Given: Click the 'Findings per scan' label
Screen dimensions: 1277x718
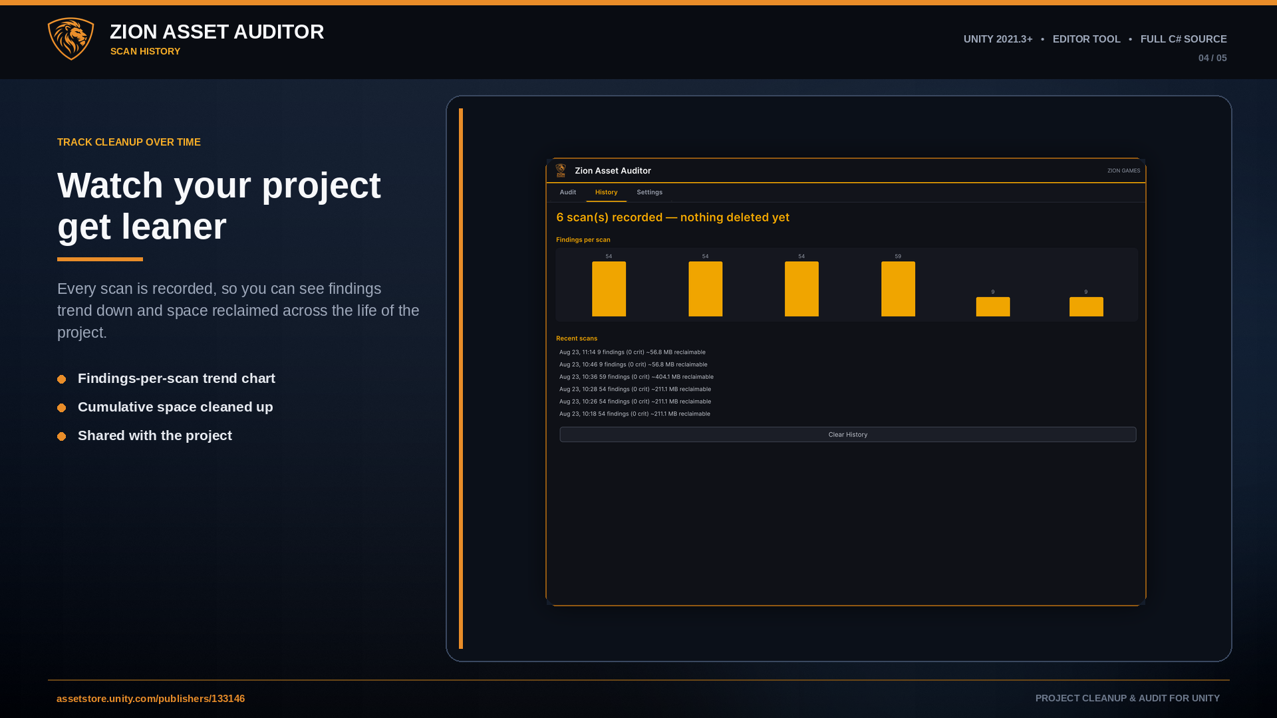Looking at the screenshot, I should [x=583, y=240].
